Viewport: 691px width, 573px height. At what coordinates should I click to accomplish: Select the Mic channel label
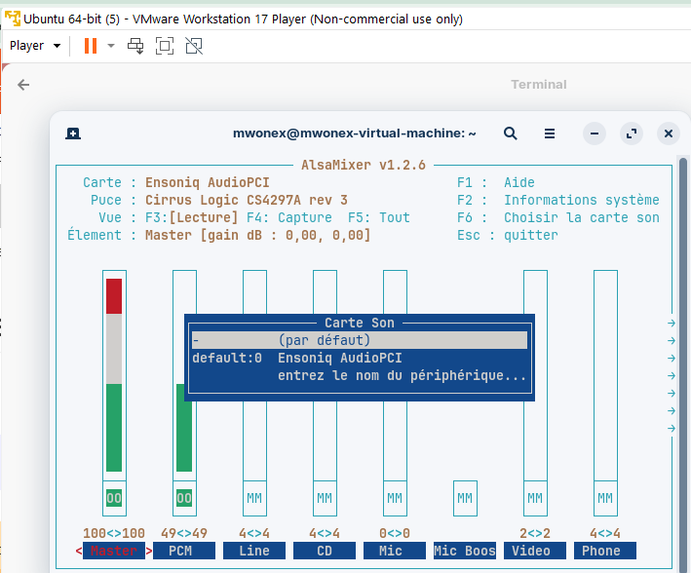tap(395, 551)
